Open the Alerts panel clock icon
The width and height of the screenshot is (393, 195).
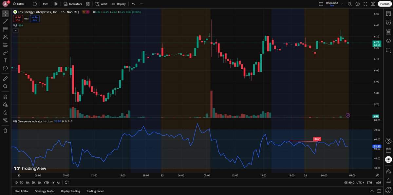pos(388,23)
